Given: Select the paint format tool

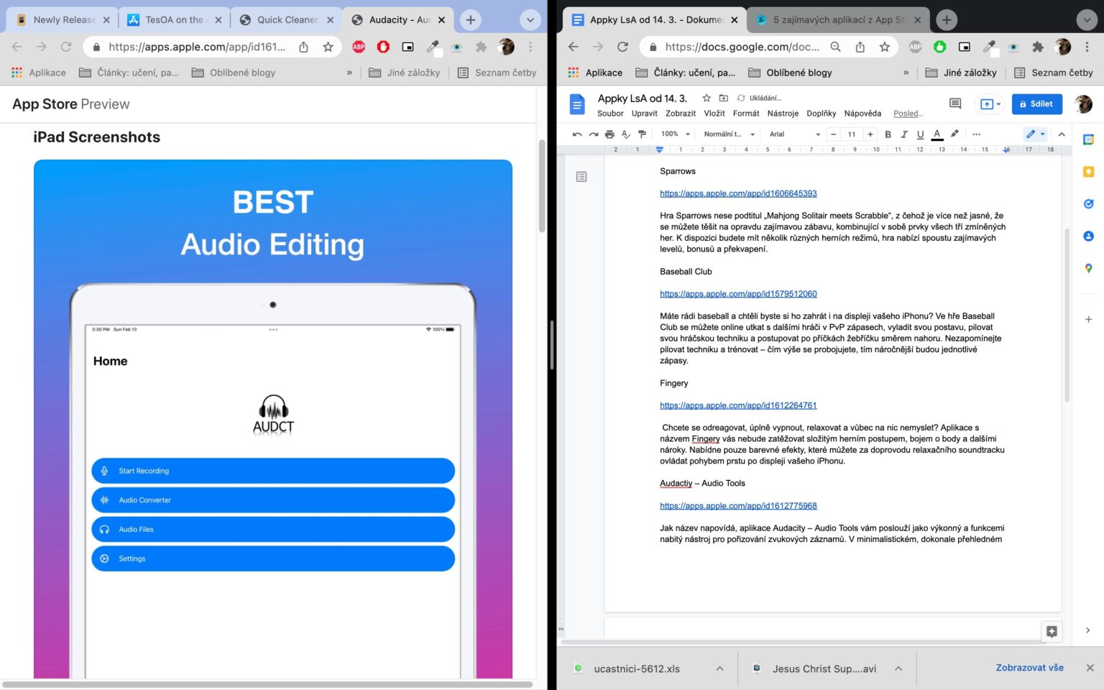Looking at the screenshot, I should coord(643,134).
